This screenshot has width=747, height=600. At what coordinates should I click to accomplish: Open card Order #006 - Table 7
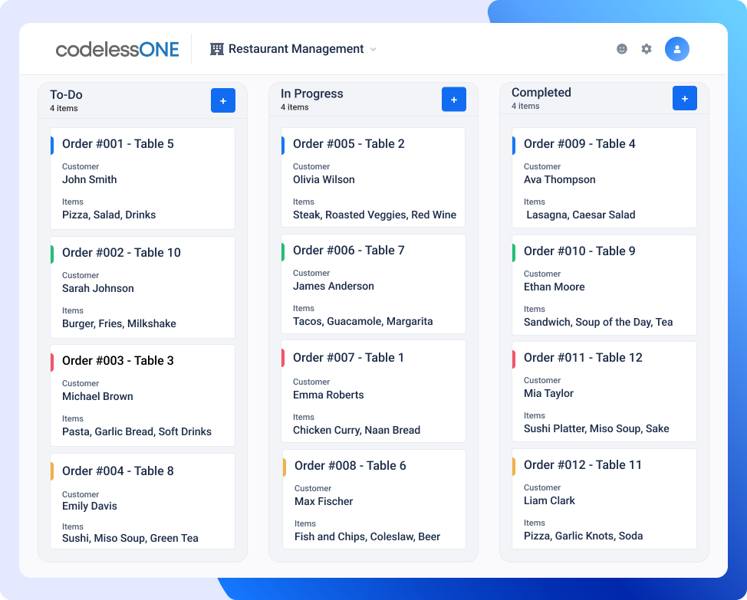click(x=373, y=284)
